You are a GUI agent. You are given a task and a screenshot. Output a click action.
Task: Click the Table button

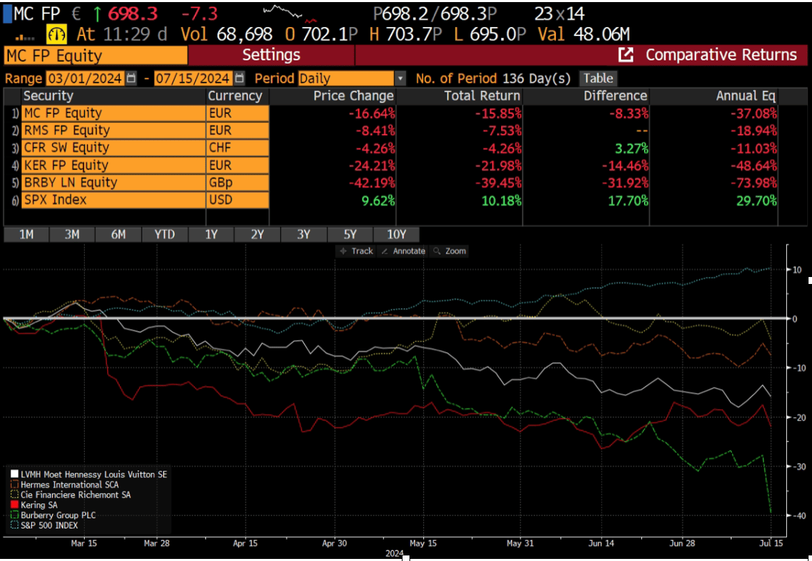coord(598,78)
